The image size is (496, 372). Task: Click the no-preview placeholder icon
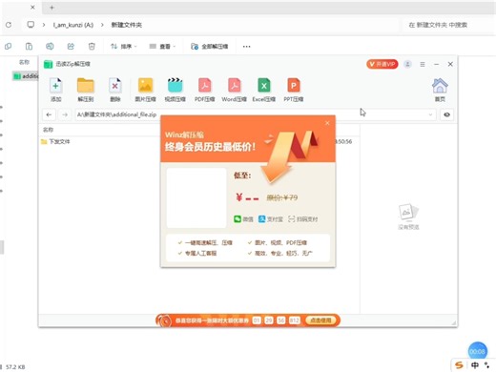(408, 213)
